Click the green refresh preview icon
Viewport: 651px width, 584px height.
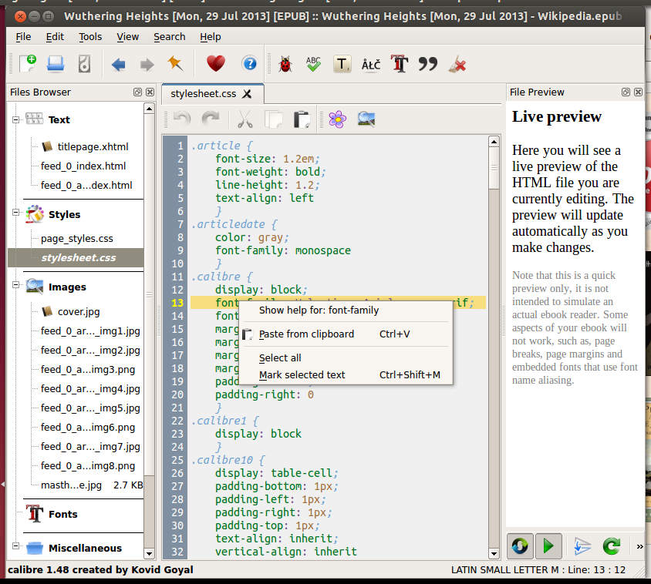coord(612,546)
